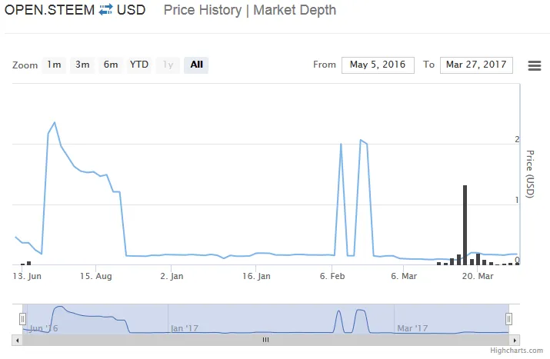Click the OPEN.STEEM asset name

pos(49,10)
